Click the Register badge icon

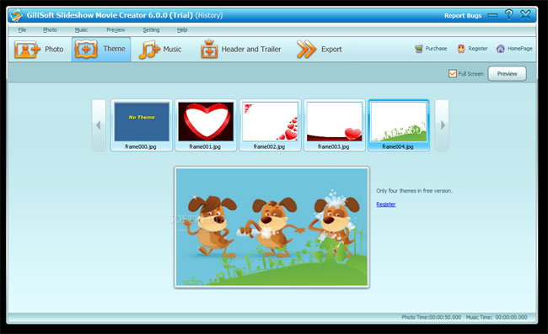tap(461, 49)
